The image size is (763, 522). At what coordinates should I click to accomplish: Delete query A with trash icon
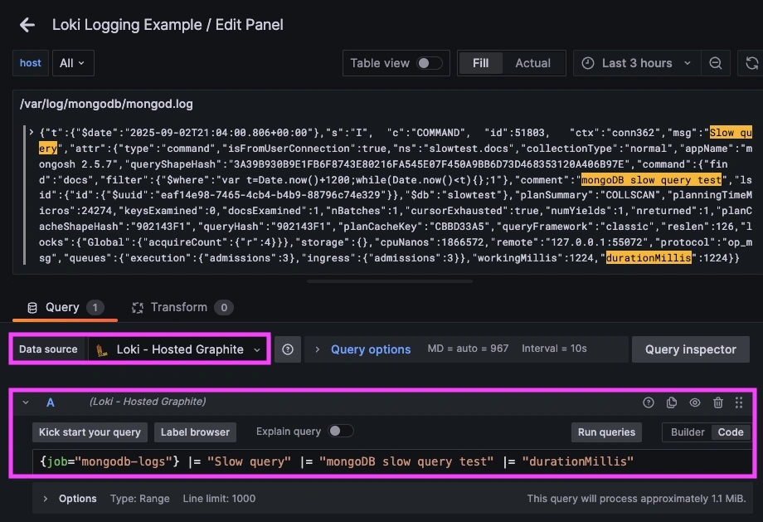[718, 402]
